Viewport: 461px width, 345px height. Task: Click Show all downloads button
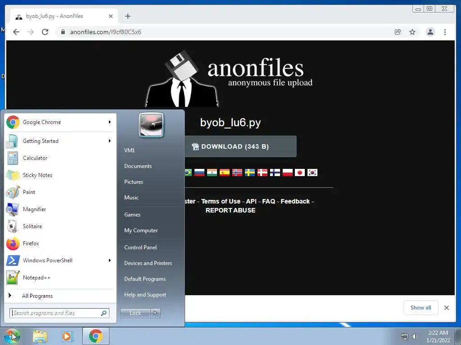(x=421, y=307)
